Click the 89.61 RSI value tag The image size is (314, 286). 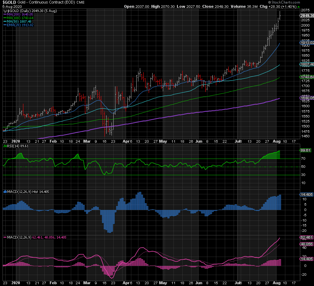[306, 150]
